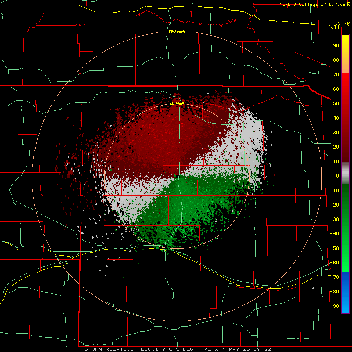
Task: Click the 90 value on velocity scale
Action: [x=336, y=46]
